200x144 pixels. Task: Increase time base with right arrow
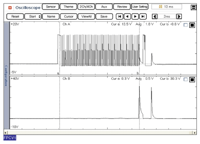pyautogui.click(x=179, y=17)
